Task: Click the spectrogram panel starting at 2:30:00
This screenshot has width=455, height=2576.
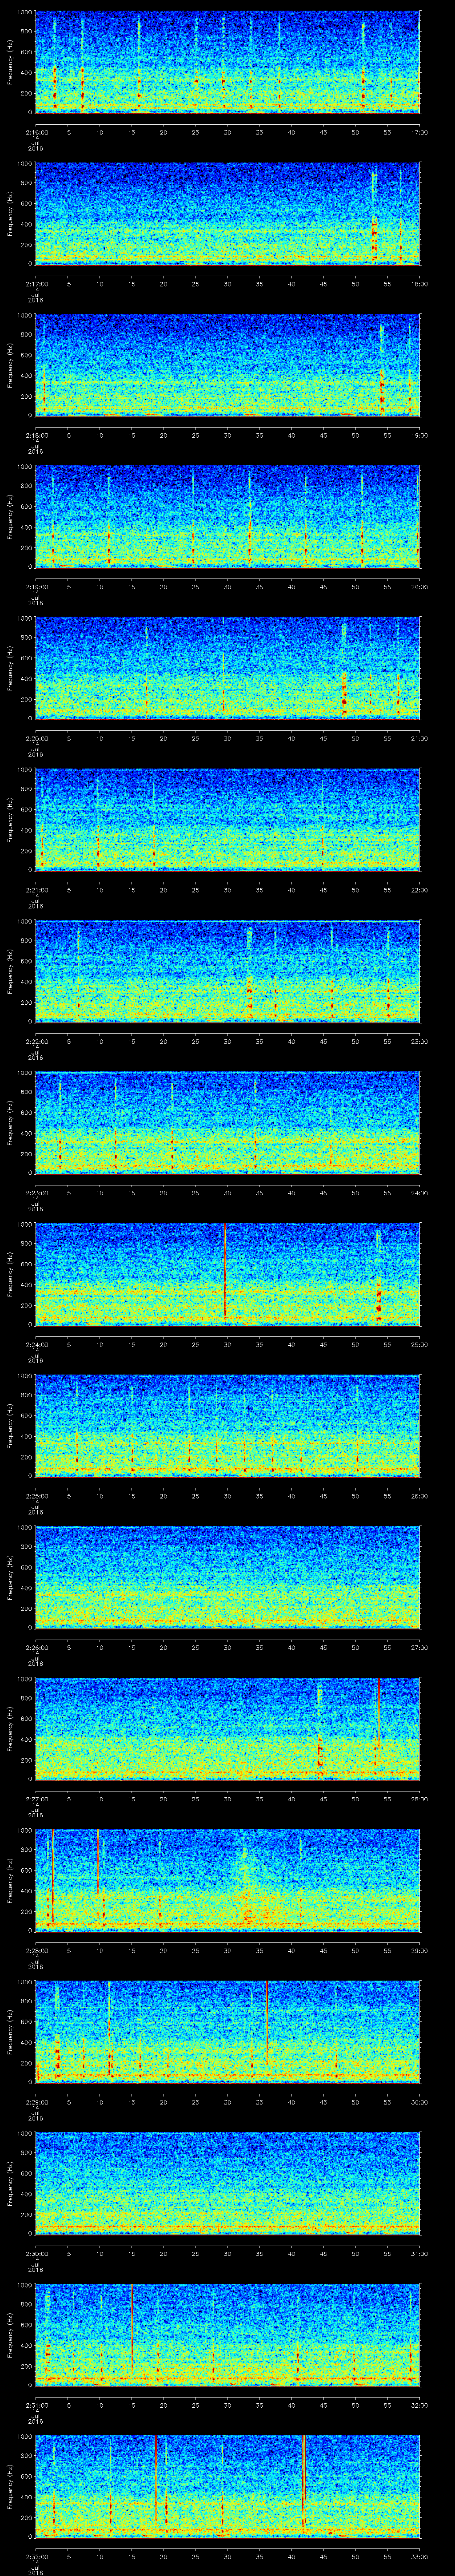Action: 227,2183
